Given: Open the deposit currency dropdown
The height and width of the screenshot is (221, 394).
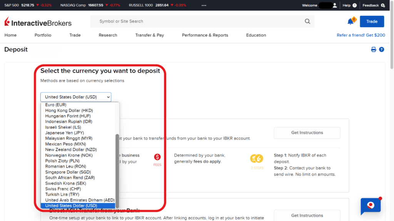Looking at the screenshot, I should click(75, 97).
